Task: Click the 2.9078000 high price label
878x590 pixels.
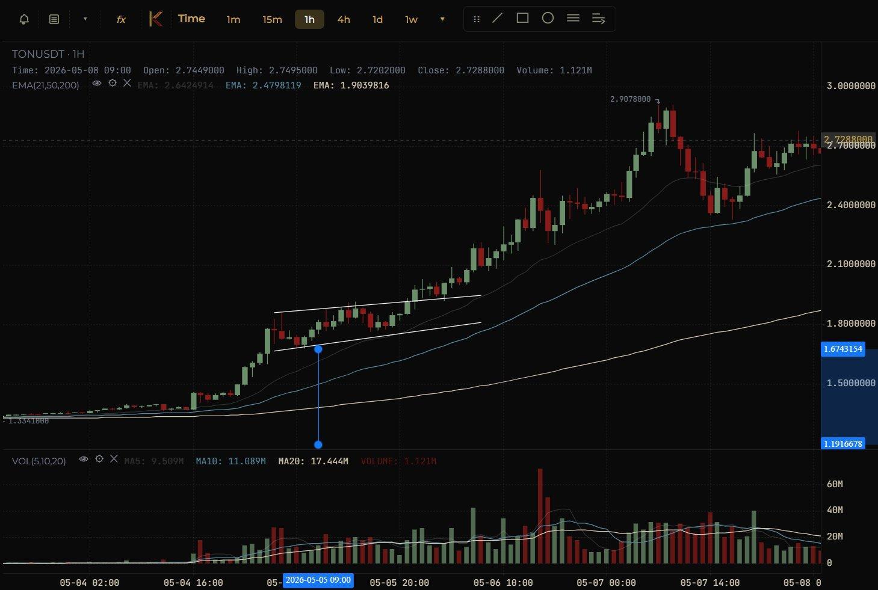Action: point(630,99)
